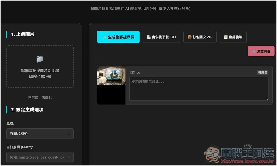277x166 pixels.
Task: Select the ship-in-bottle thumbnail
Action: pos(111,76)
